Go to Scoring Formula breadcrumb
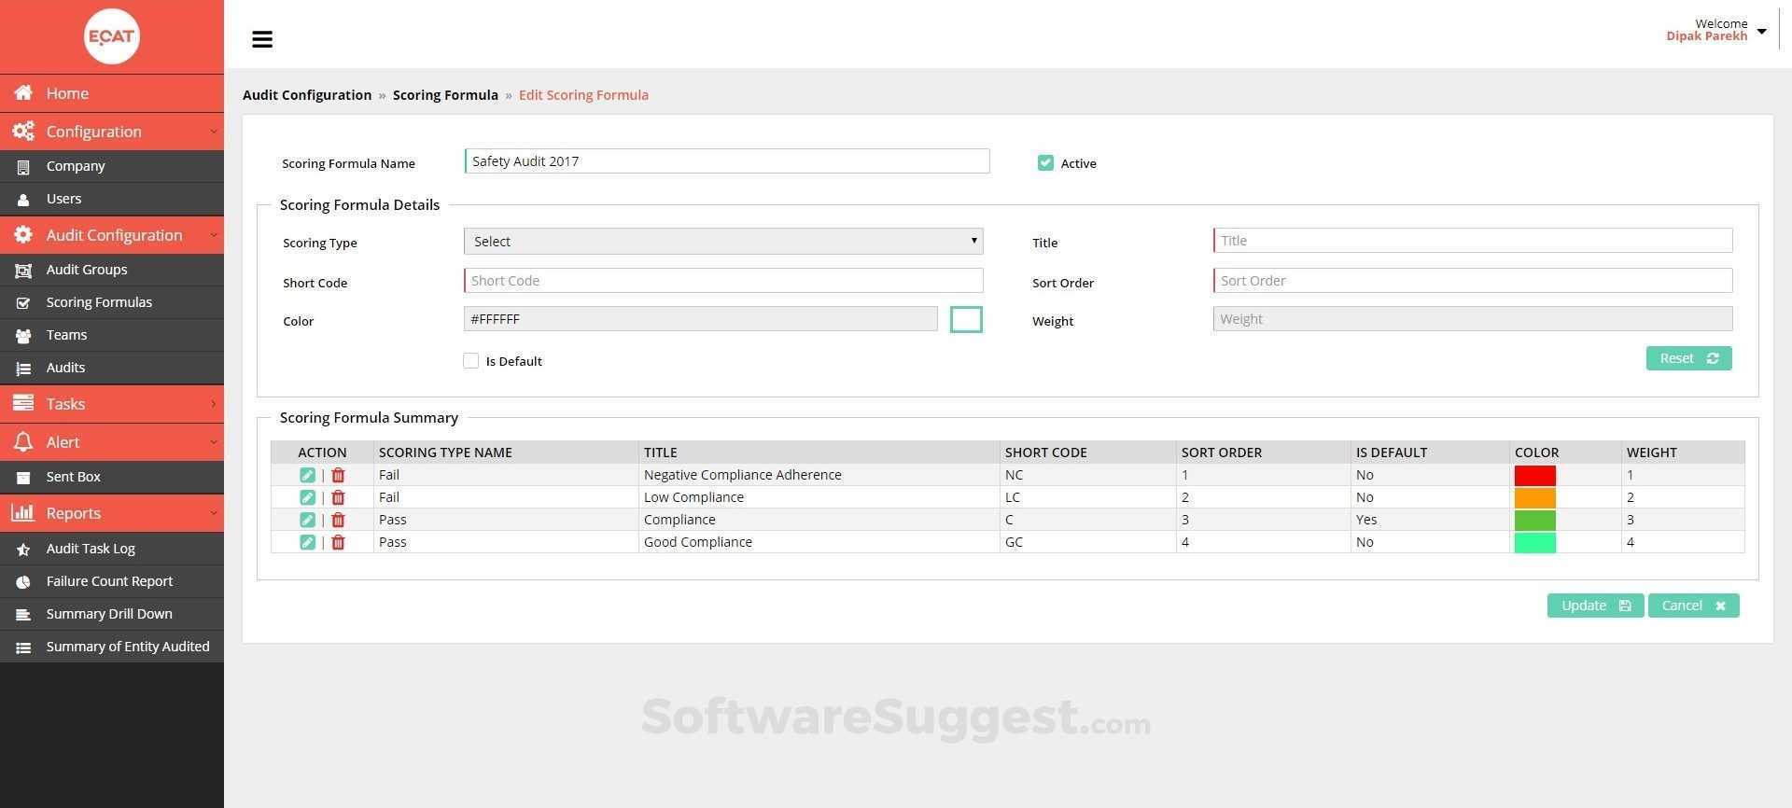 point(445,95)
